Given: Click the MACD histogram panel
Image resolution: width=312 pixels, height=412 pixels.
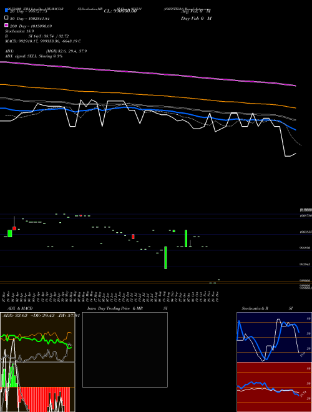Looking at the screenshot, I should (37, 387).
